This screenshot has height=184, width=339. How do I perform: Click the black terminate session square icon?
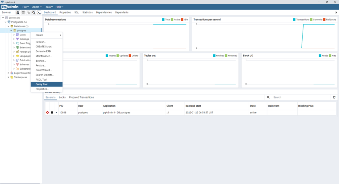tap(52, 113)
